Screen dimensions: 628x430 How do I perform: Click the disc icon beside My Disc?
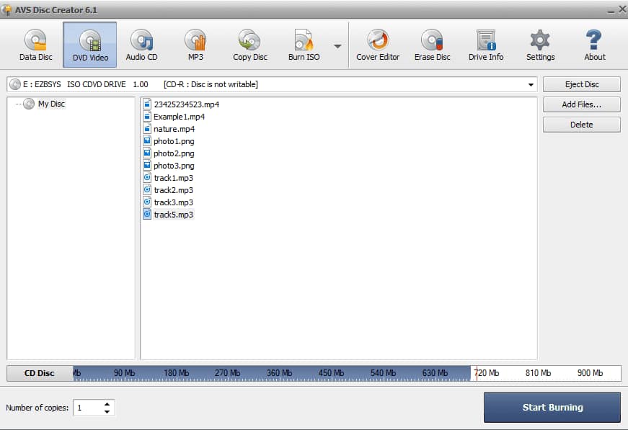28,104
